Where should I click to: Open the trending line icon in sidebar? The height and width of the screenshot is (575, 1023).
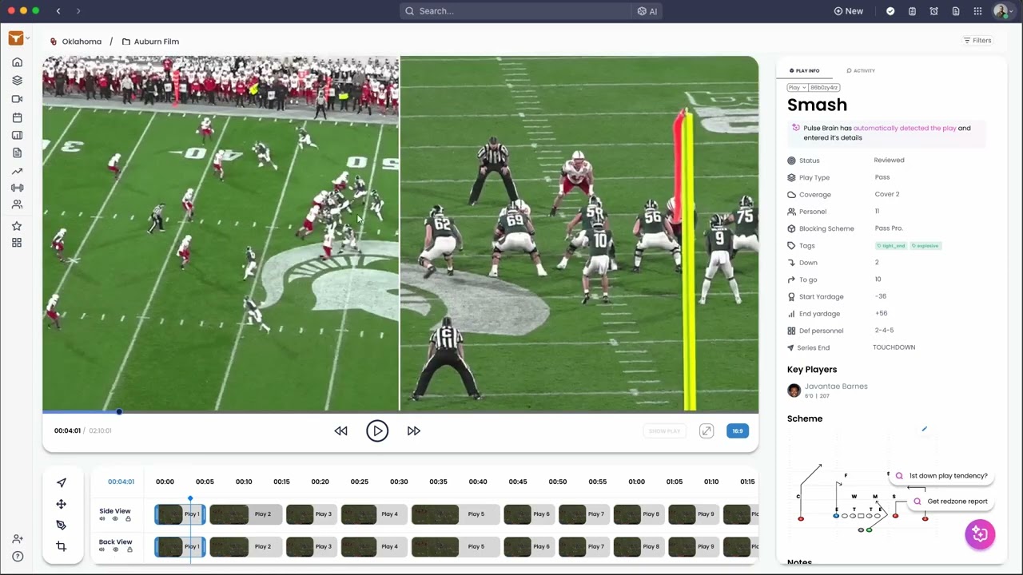17,171
